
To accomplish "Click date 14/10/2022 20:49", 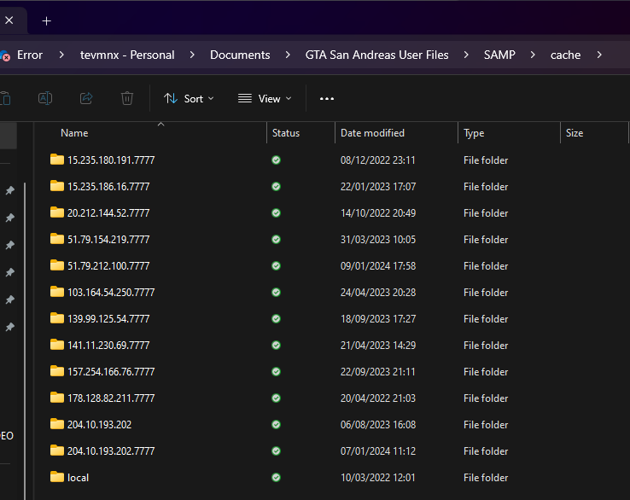I will [x=378, y=213].
